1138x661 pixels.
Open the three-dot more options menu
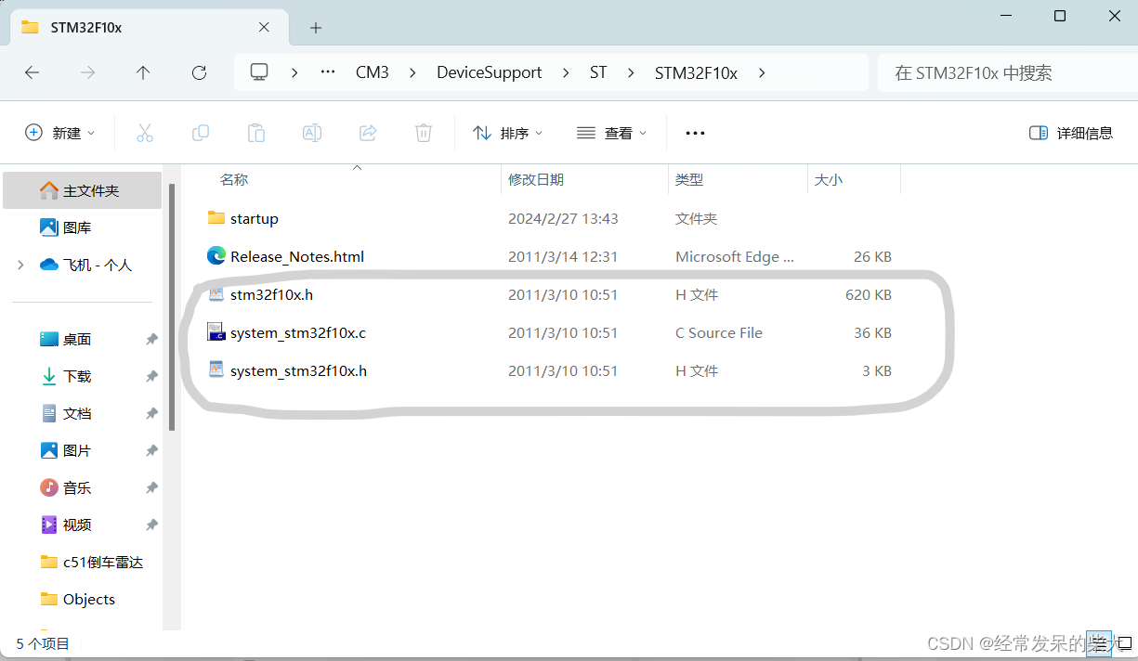pos(695,133)
